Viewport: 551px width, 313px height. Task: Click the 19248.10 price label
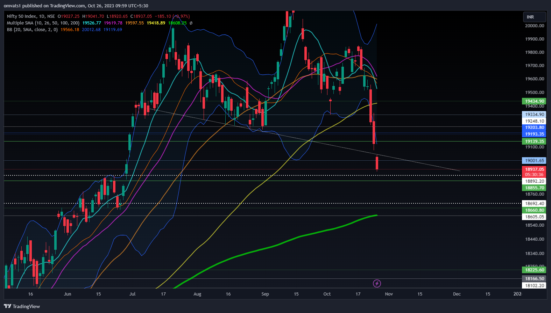[534, 121]
